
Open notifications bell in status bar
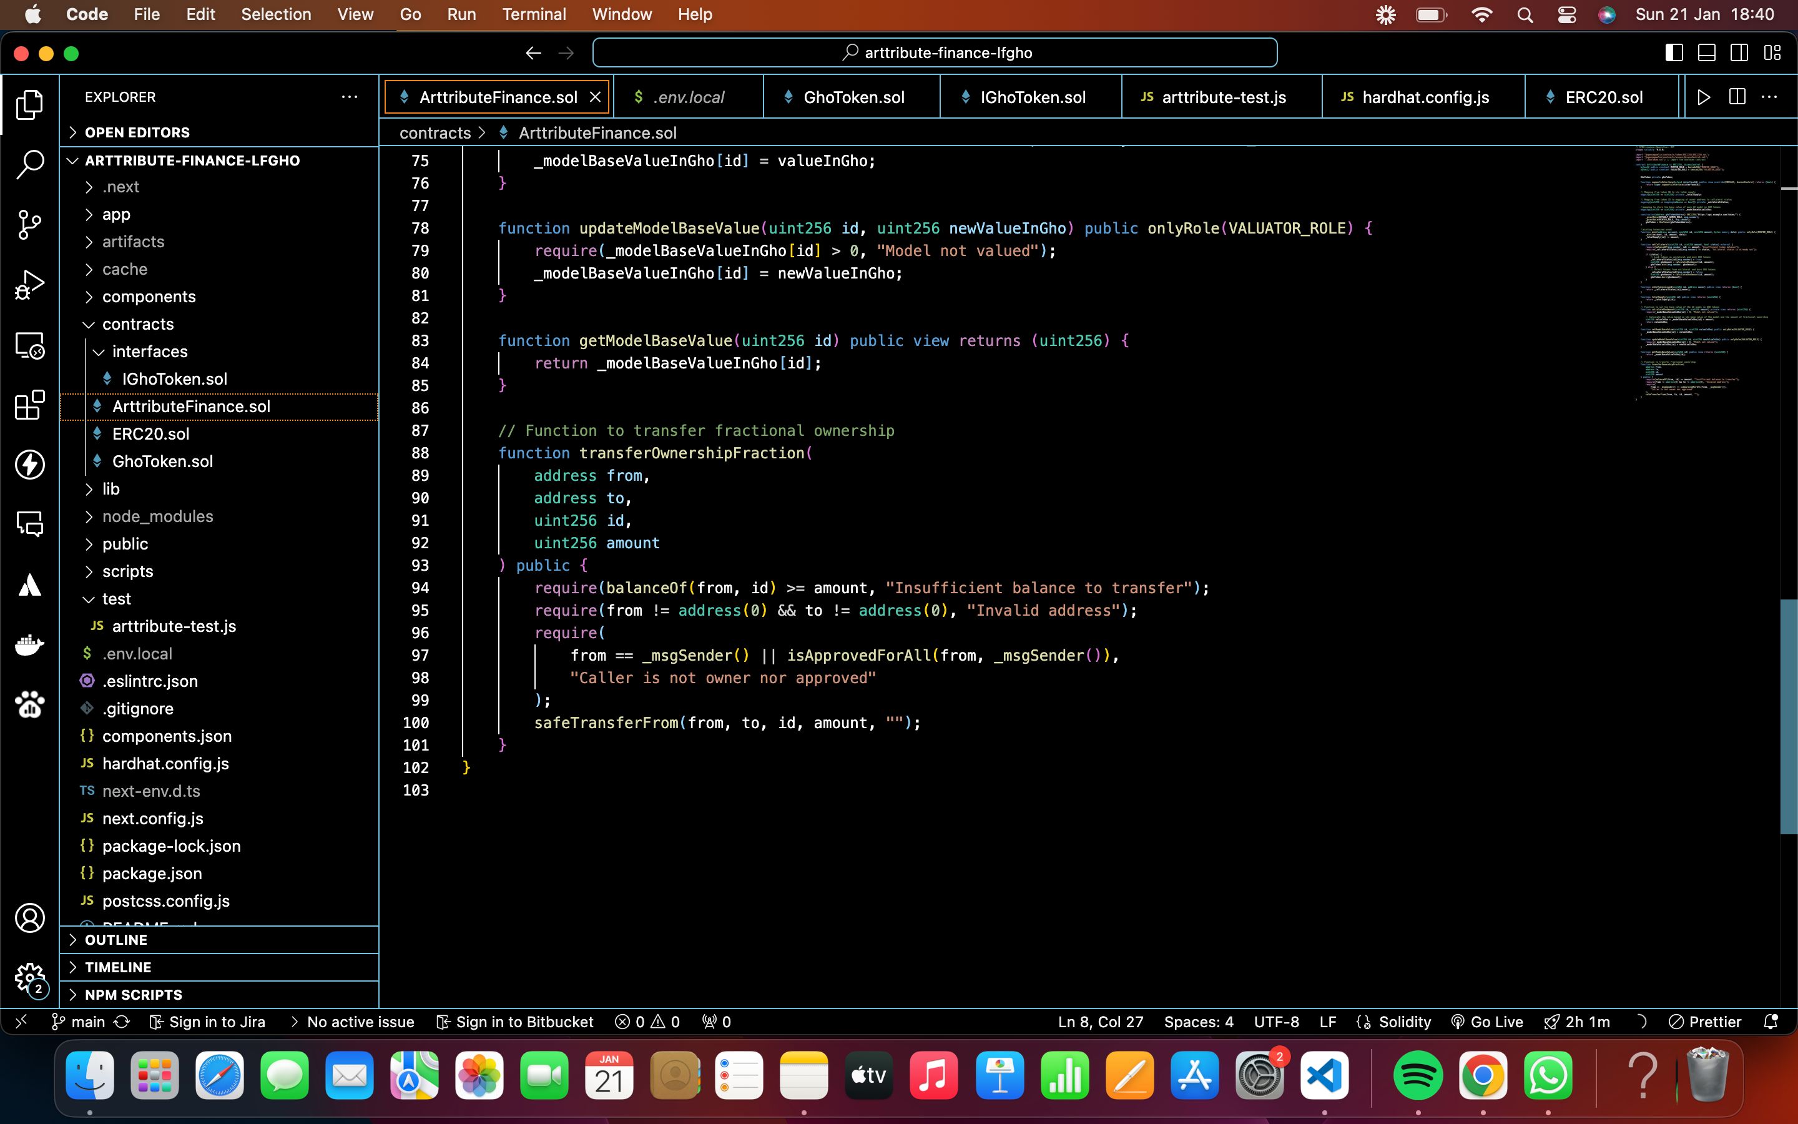(x=1771, y=1022)
